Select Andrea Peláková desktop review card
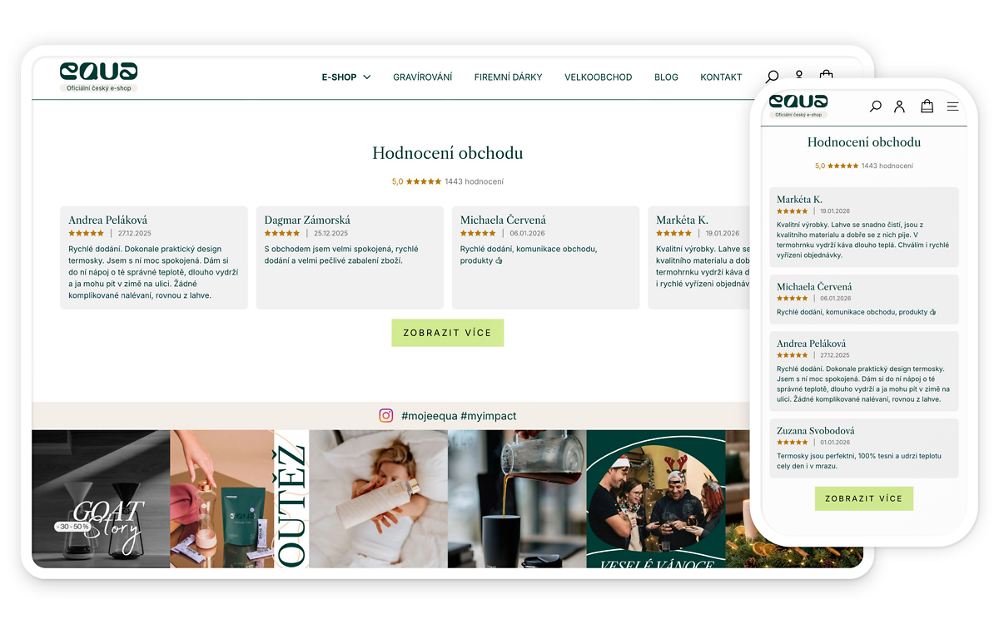 pyautogui.click(x=154, y=258)
